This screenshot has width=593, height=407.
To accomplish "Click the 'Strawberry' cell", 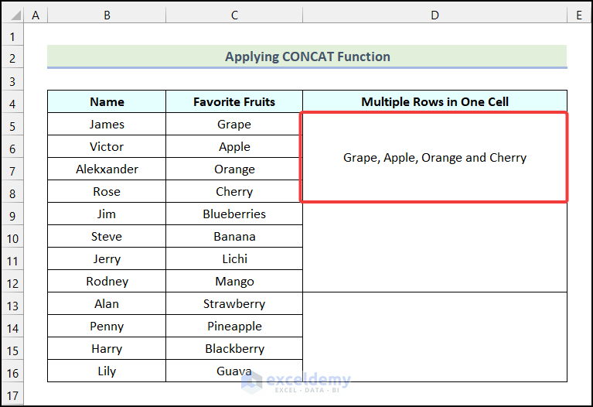I will pyautogui.click(x=234, y=304).
